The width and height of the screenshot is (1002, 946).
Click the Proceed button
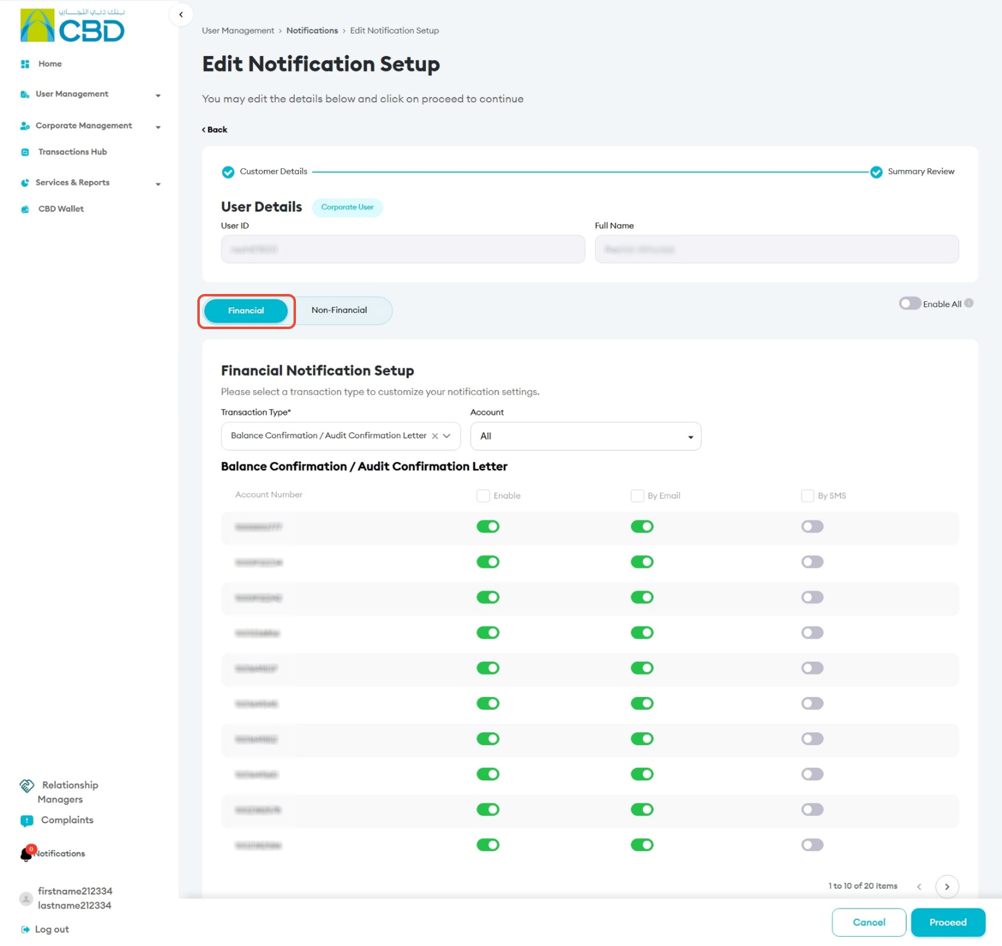(x=948, y=923)
